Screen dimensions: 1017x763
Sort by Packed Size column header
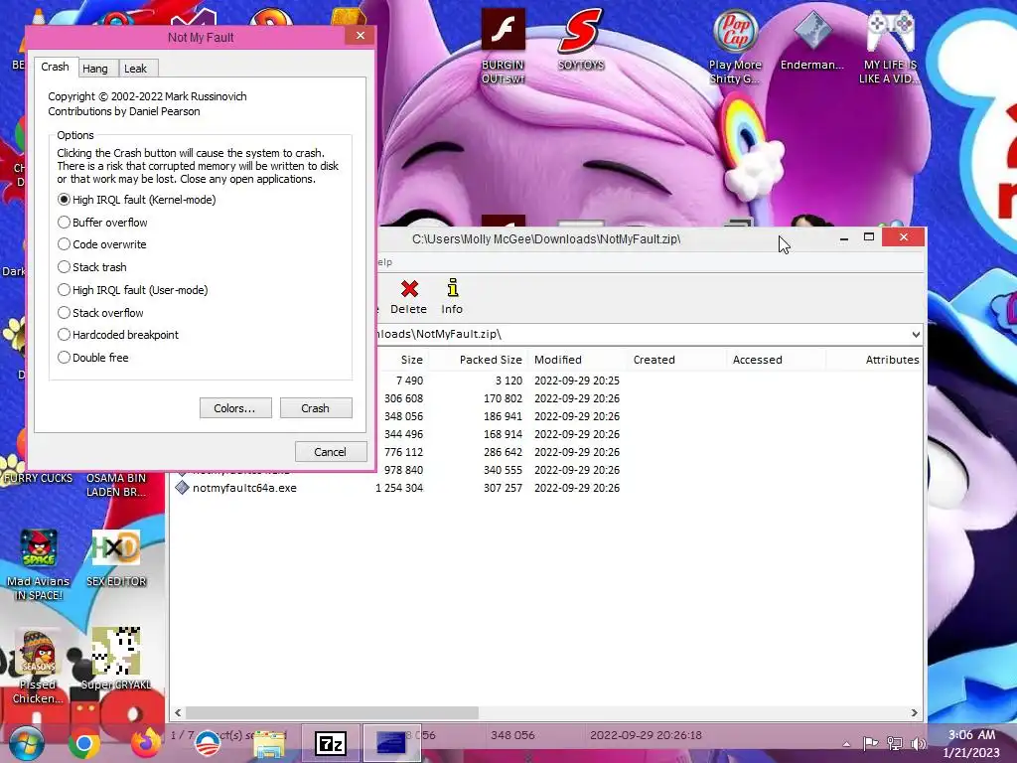tap(478, 360)
